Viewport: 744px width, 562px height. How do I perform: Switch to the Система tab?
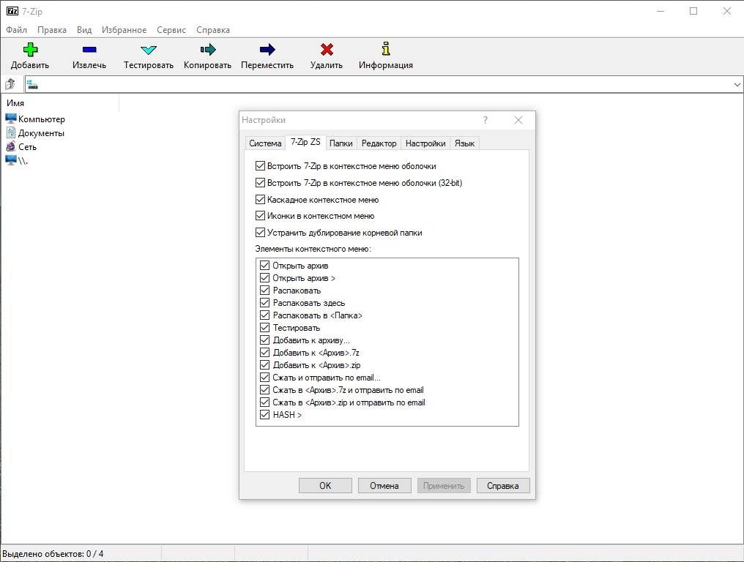(265, 143)
